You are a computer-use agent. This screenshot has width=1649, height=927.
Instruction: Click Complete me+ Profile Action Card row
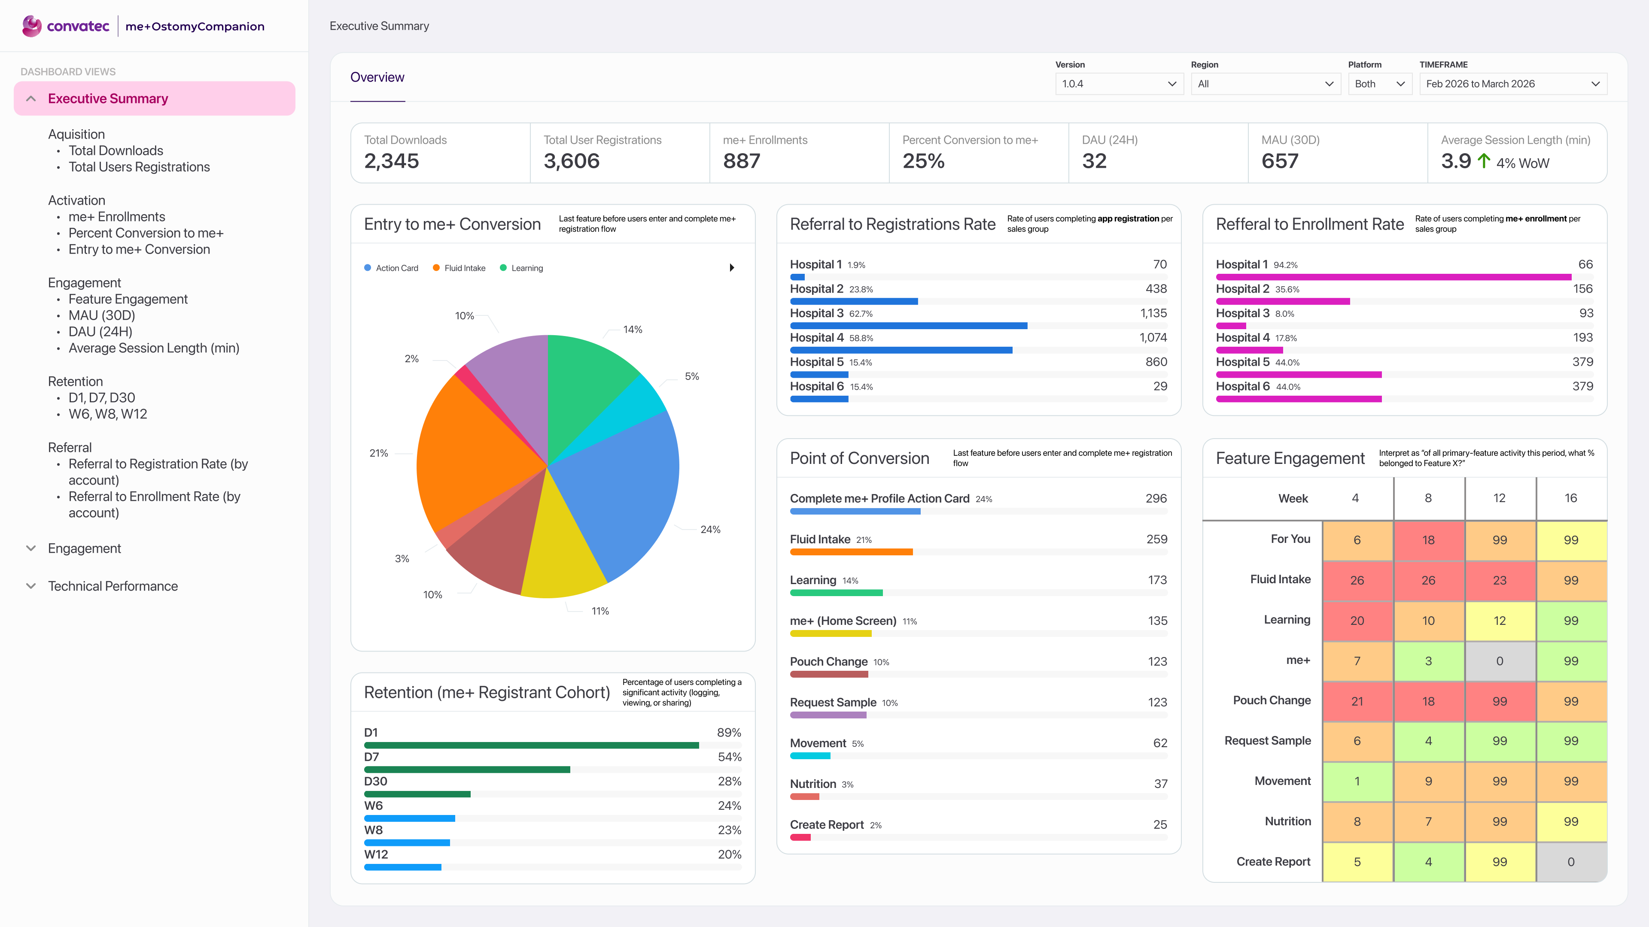click(978, 503)
